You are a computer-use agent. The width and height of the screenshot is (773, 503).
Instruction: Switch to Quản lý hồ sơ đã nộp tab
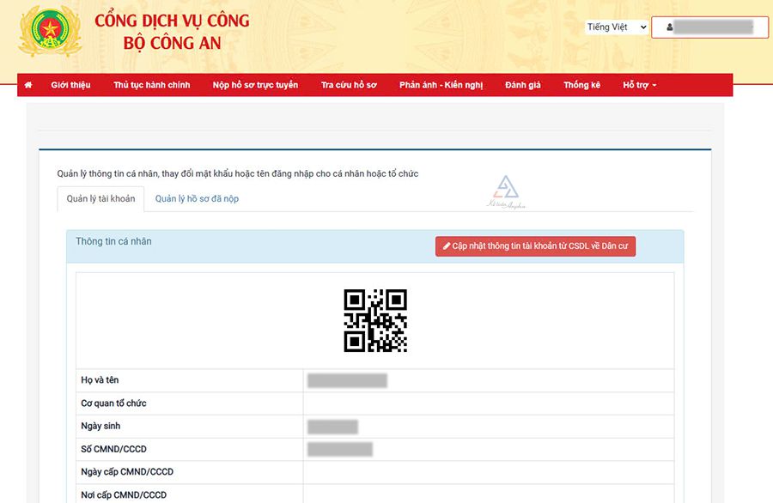coord(197,199)
